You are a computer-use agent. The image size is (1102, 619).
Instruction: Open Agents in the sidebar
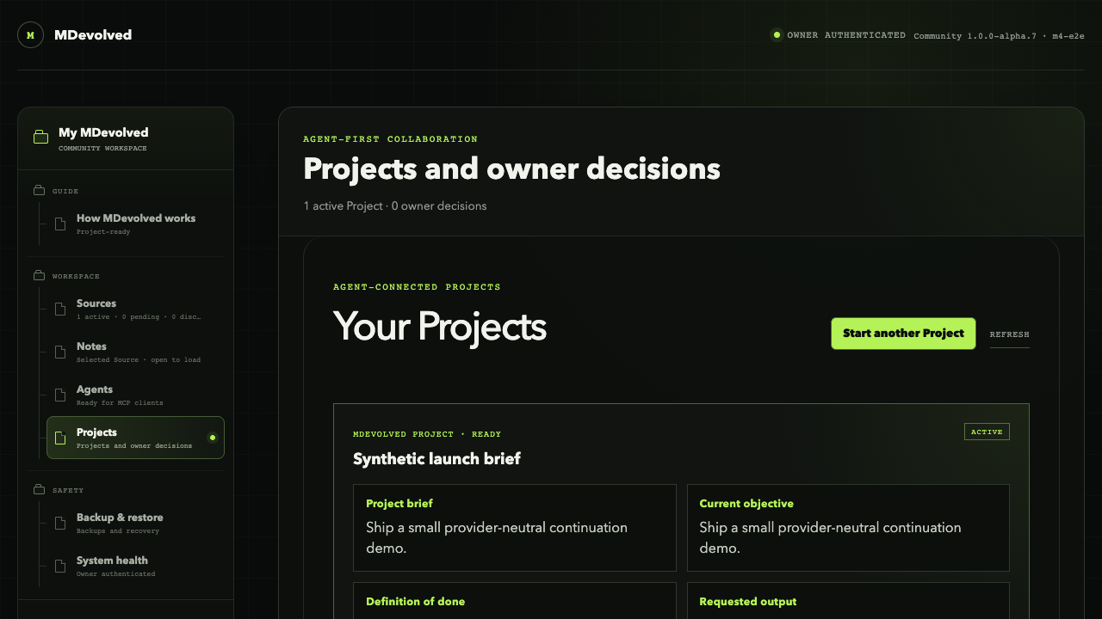135,395
